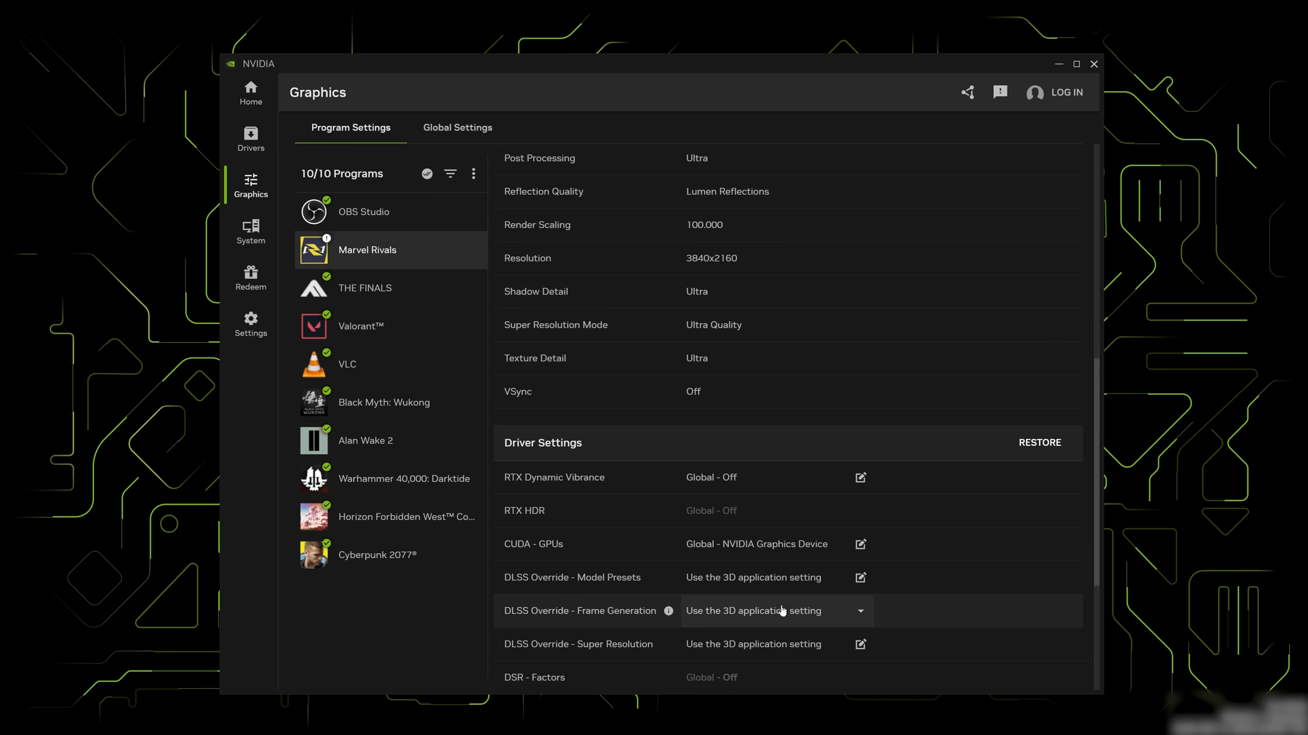Click the Post Processing label

(x=540, y=158)
